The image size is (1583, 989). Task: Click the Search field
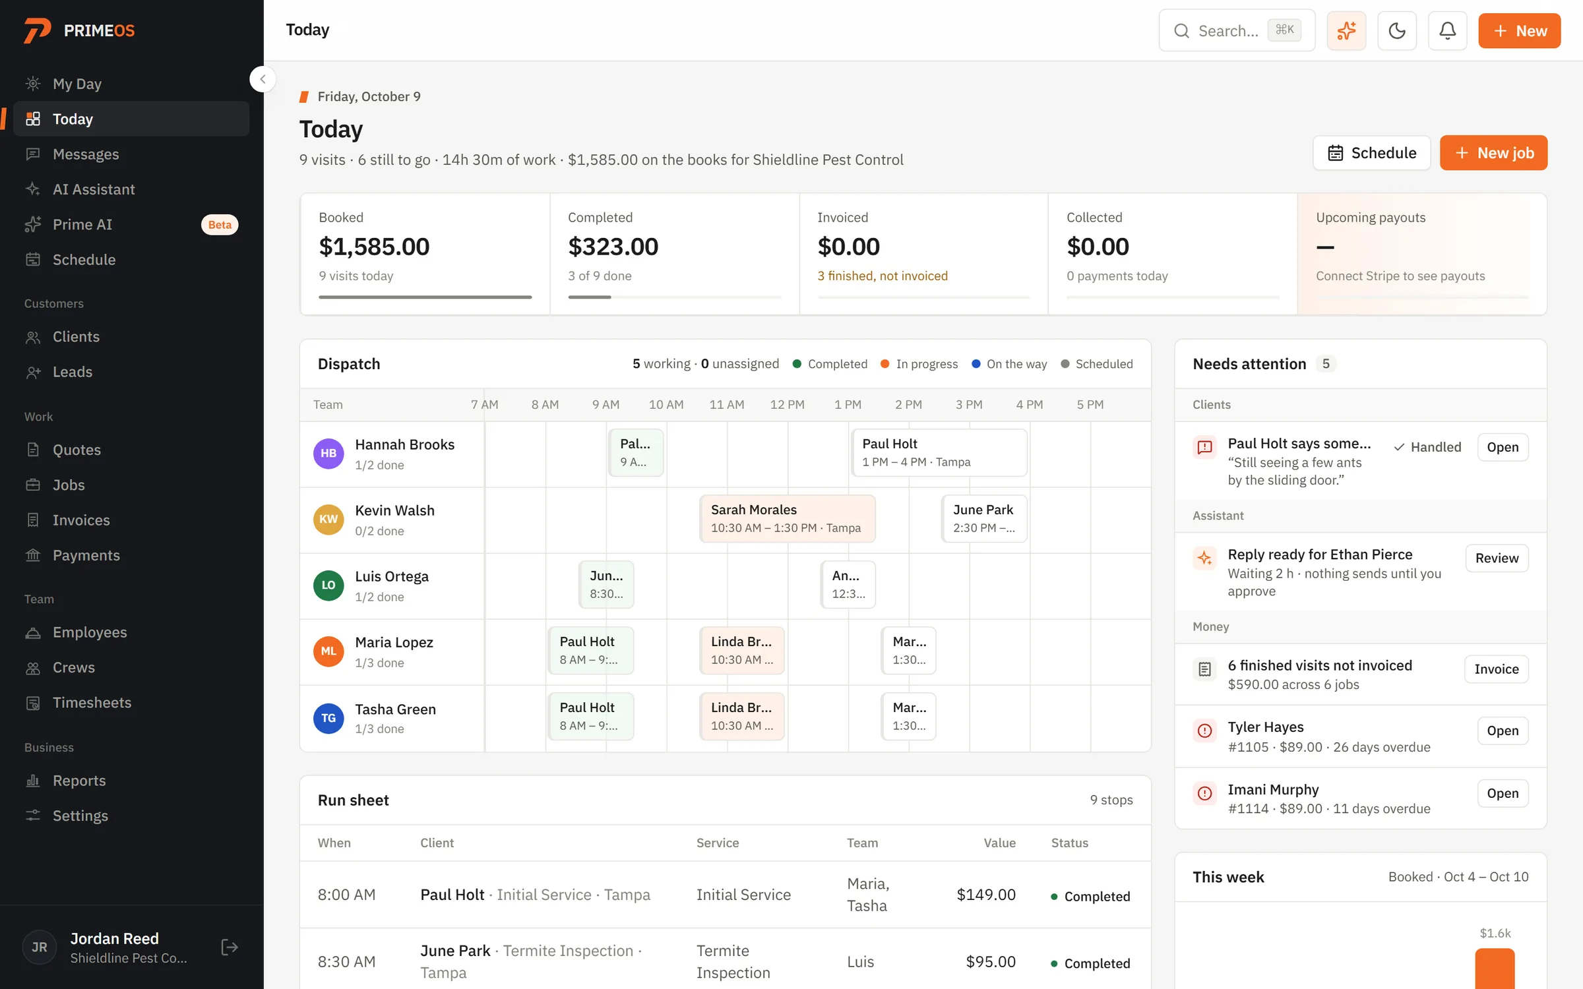(x=1237, y=30)
